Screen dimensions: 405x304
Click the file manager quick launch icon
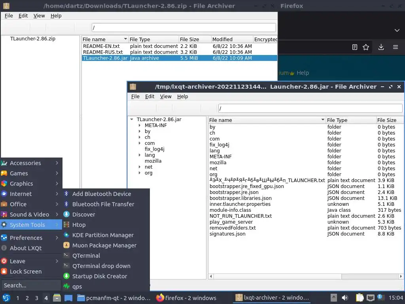click(x=57, y=298)
